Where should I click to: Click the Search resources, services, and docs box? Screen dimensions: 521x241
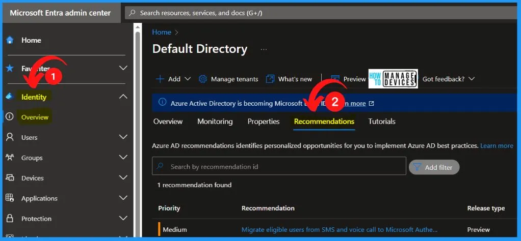[321, 13]
